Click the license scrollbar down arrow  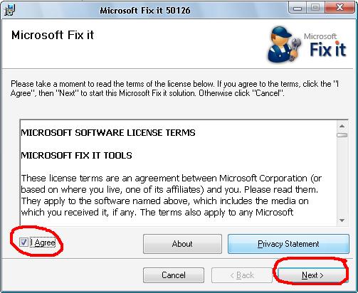tap(342, 220)
